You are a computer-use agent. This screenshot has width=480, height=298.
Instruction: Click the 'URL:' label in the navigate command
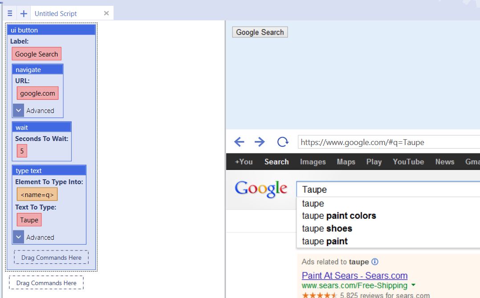[x=22, y=81]
